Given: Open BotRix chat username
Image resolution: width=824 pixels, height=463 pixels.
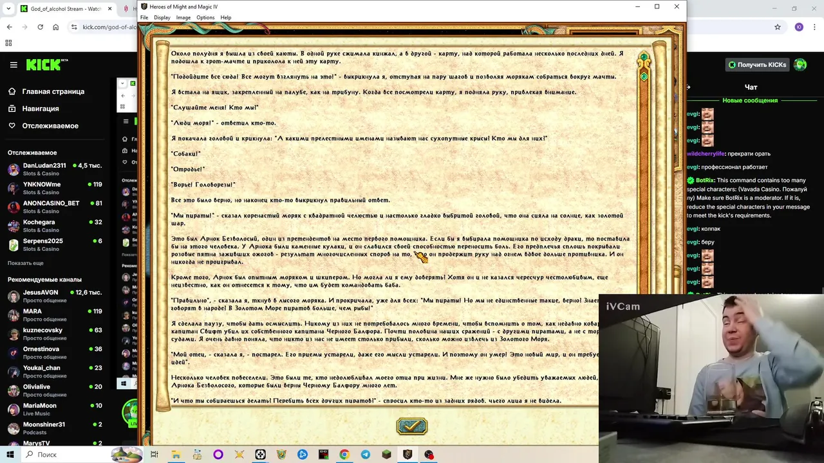Looking at the screenshot, I should pos(705,181).
